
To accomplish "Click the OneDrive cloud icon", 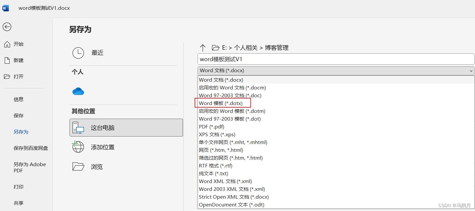I will click(78, 91).
